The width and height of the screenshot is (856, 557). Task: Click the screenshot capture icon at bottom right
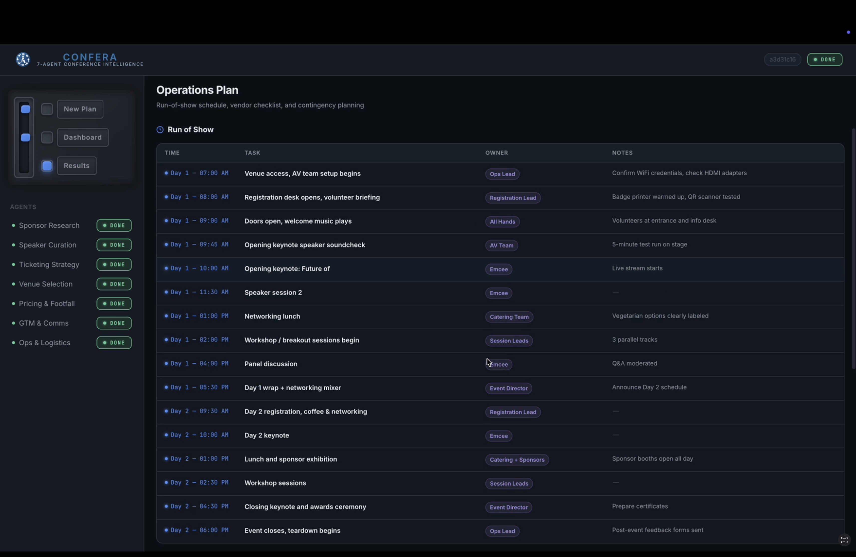(844, 540)
